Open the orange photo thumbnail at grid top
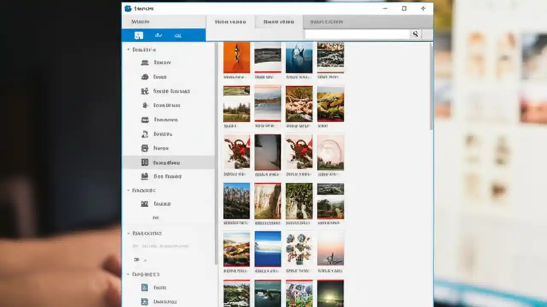 point(236,57)
